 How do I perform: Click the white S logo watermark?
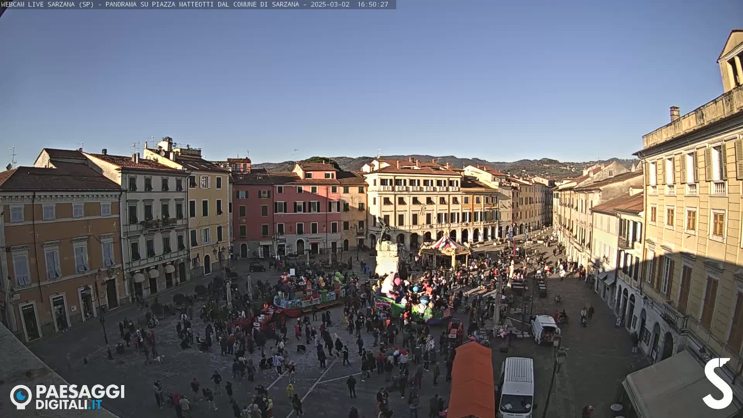pyautogui.click(x=718, y=383)
